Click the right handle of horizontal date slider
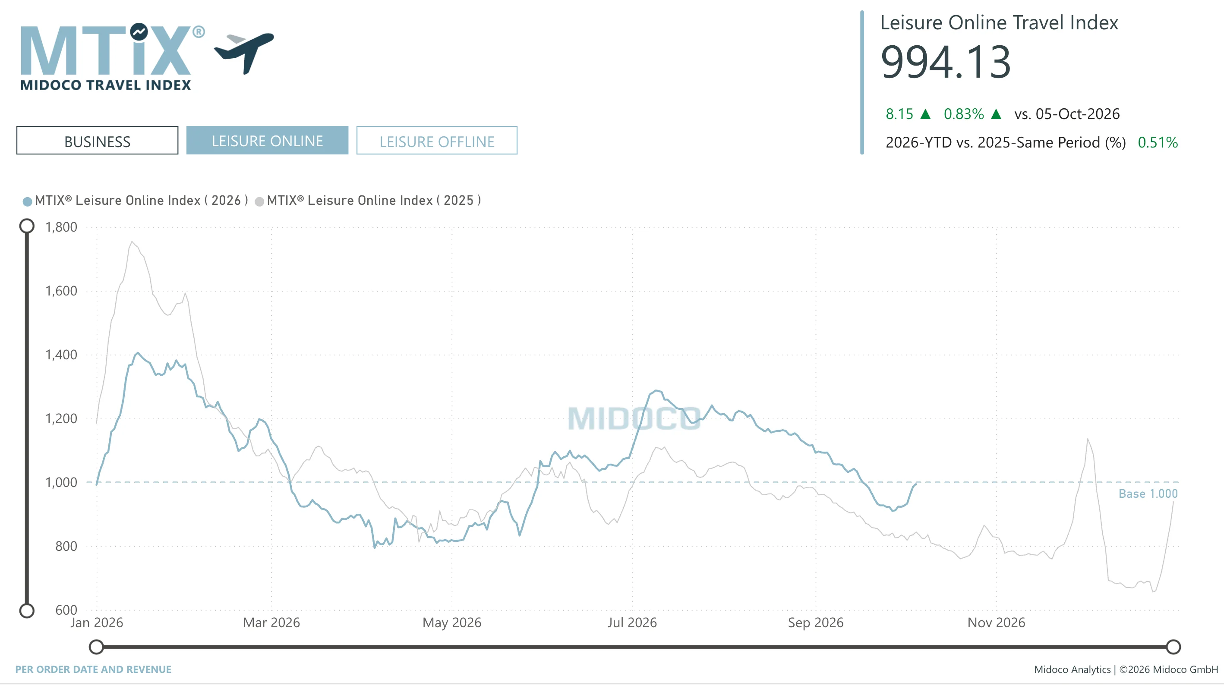This screenshot has width=1224, height=685. 1173,647
